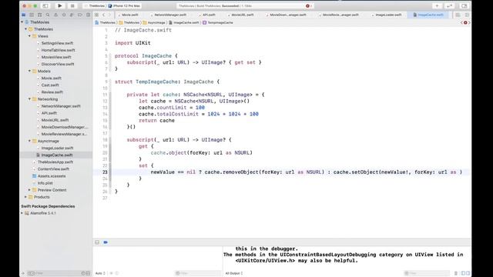This screenshot has width=493, height=277.
Task: Switch to the MovieURL.swift tab
Action: coord(243,15)
